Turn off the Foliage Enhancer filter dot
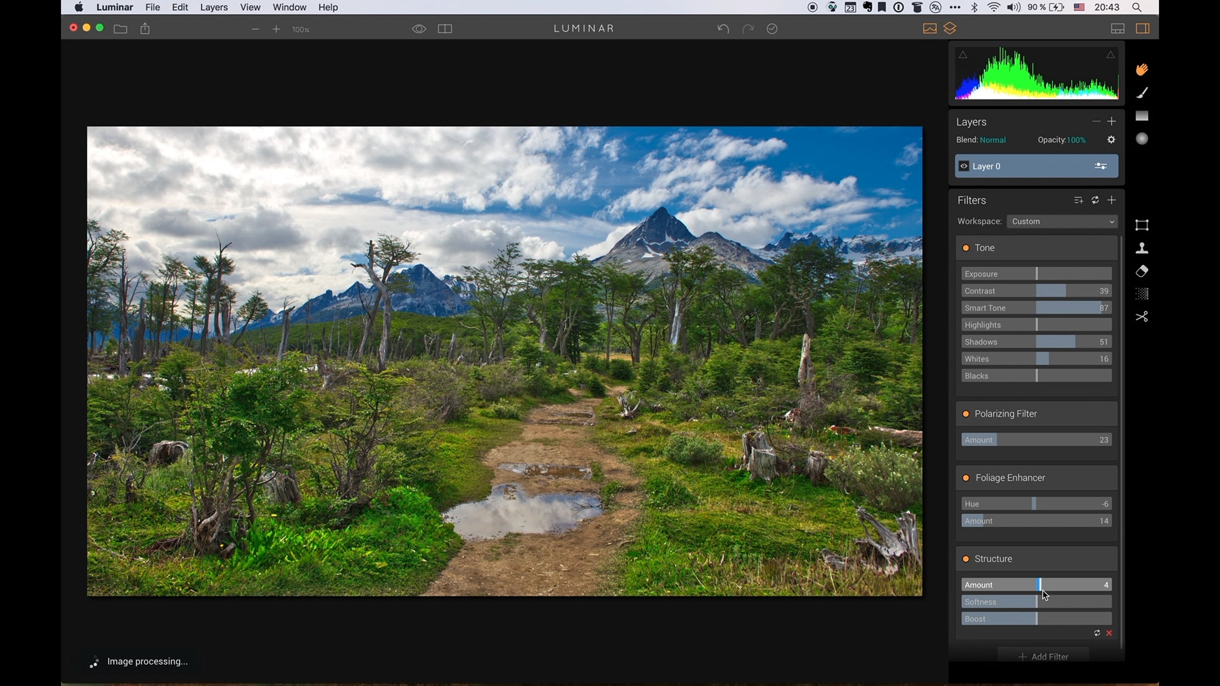This screenshot has height=686, width=1220. 966,478
